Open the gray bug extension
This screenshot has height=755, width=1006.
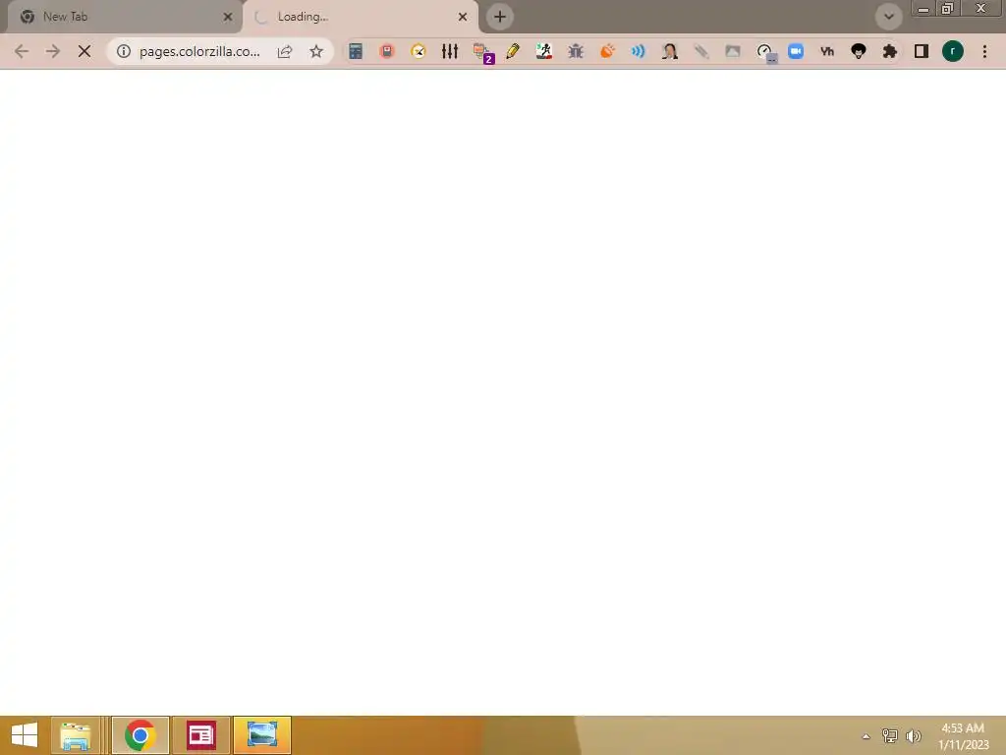(x=576, y=51)
